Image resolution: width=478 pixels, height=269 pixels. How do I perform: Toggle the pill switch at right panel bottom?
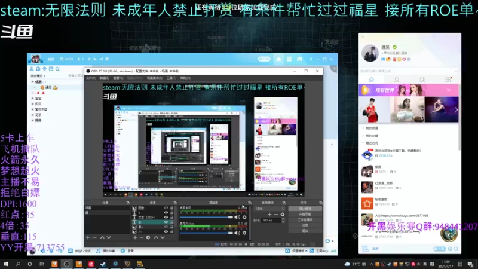point(439,249)
